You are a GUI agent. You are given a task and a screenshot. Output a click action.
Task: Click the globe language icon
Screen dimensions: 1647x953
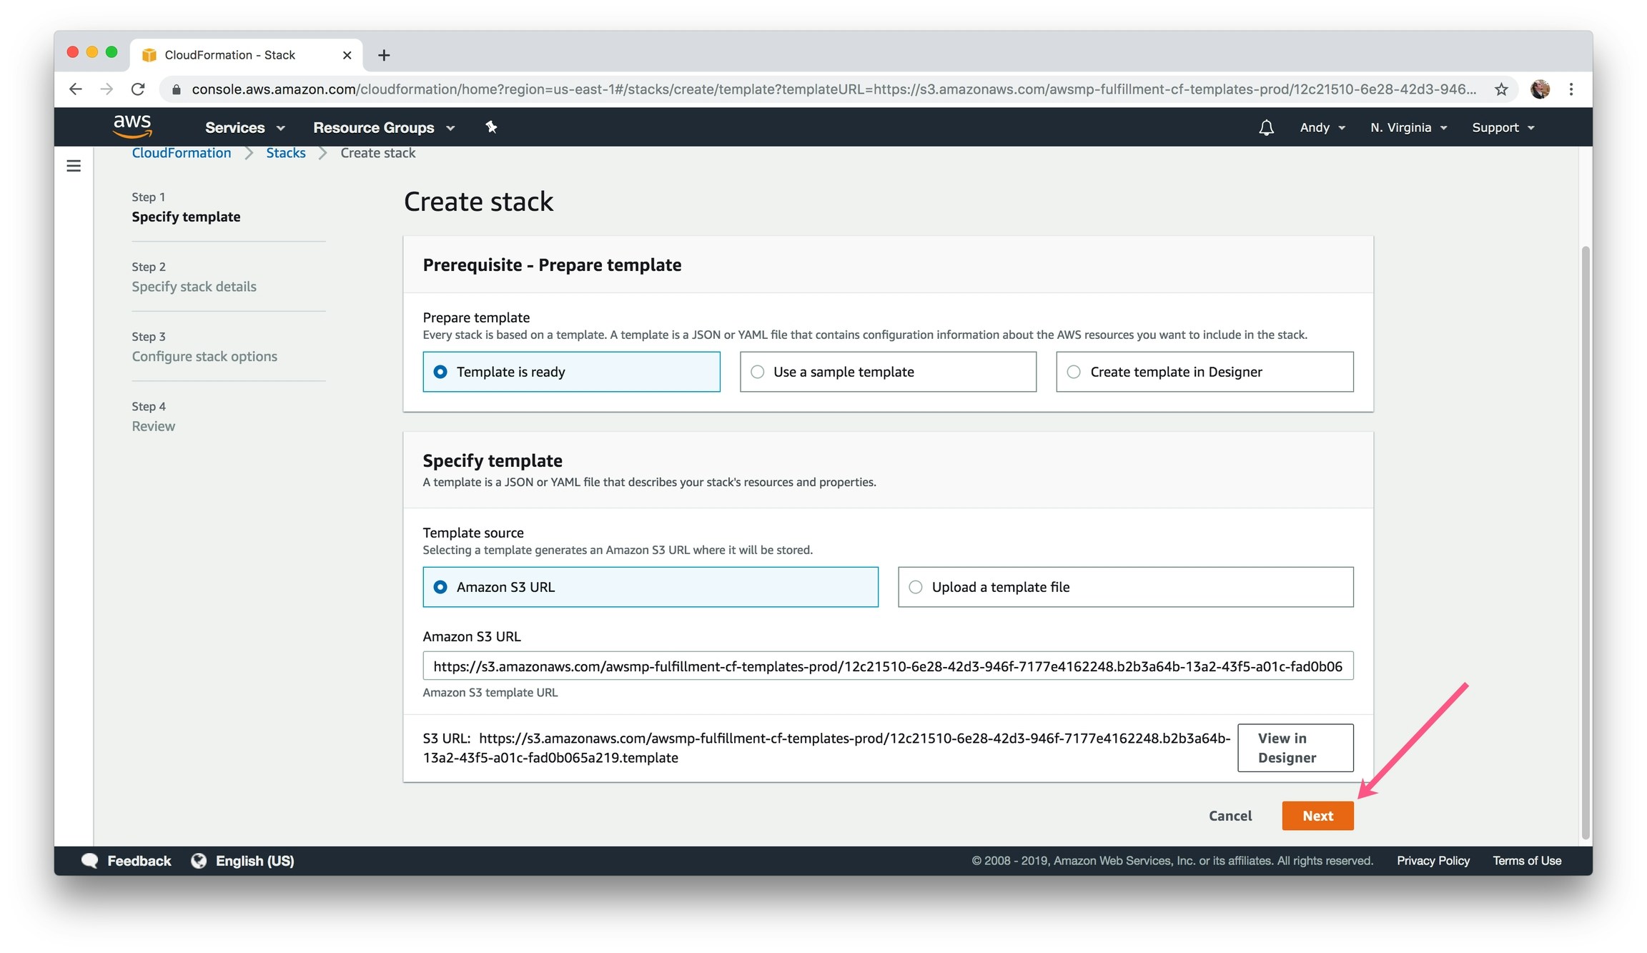pyautogui.click(x=199, y=861)
